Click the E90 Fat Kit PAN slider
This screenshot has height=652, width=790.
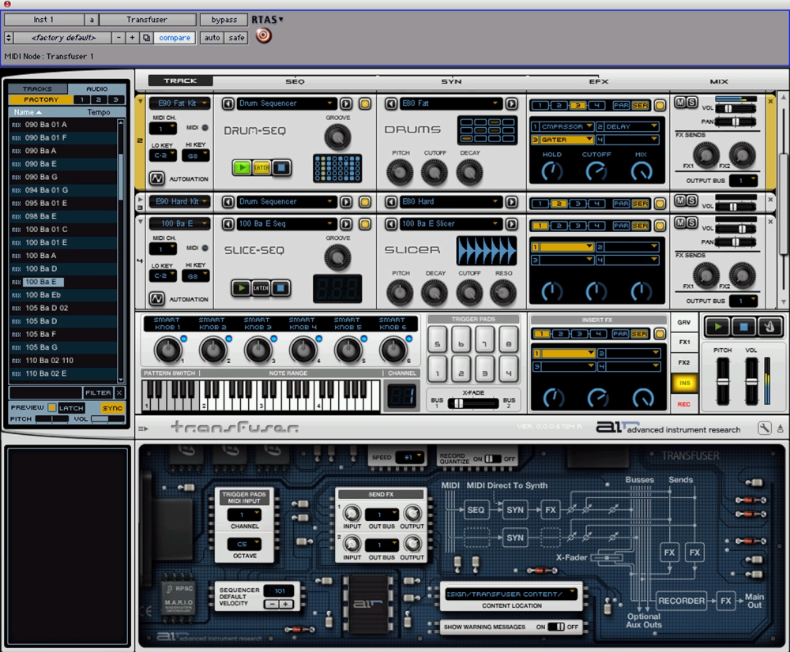click(x=735, y=122)
